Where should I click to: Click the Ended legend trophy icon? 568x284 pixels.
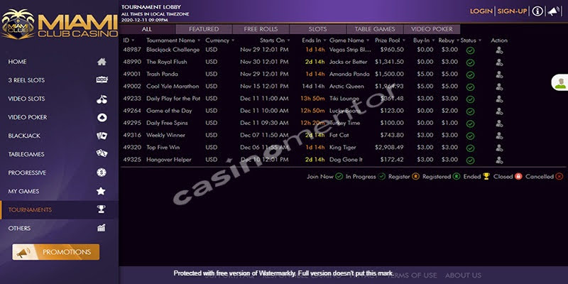pyautogui.click(x=486, y=176)
